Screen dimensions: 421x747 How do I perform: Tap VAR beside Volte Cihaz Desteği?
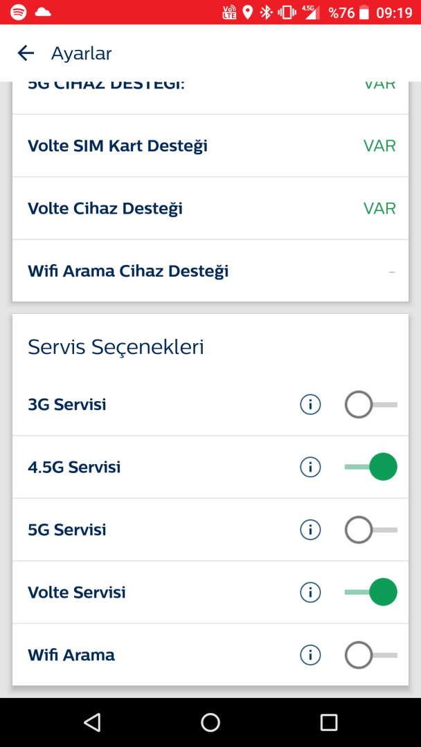coord(379,208)
